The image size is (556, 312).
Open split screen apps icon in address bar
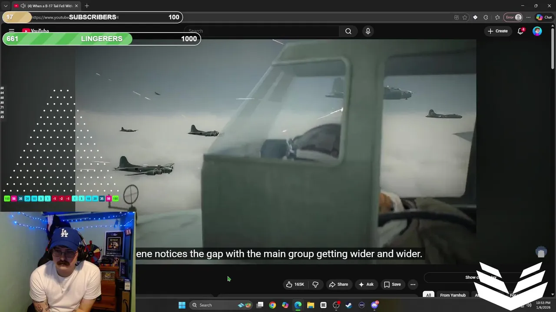click(457, 17)
